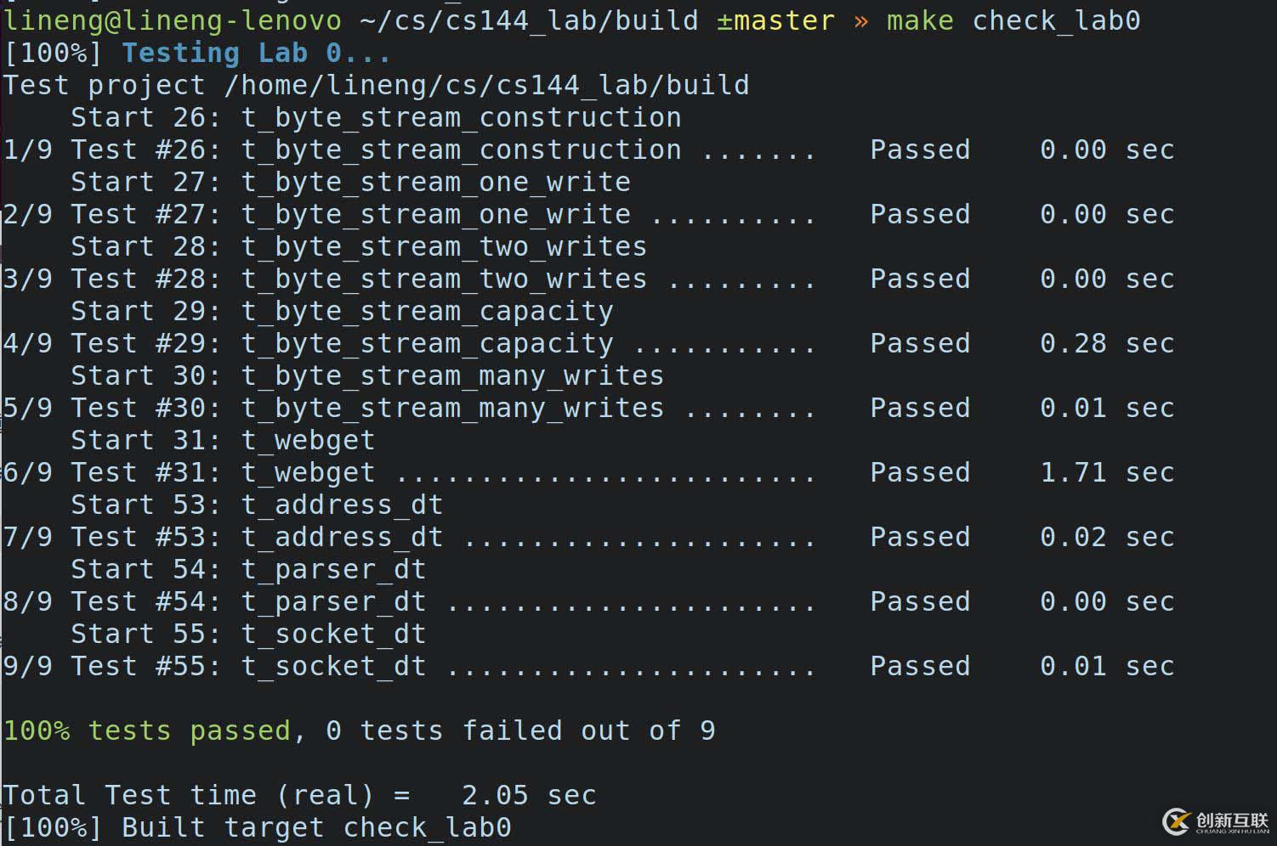
Task: Click "Start 54: t_parser_dt" line
Action: click(x=248, y=569)
